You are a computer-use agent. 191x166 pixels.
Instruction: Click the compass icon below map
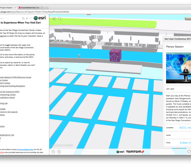click(x=59, y=152)
